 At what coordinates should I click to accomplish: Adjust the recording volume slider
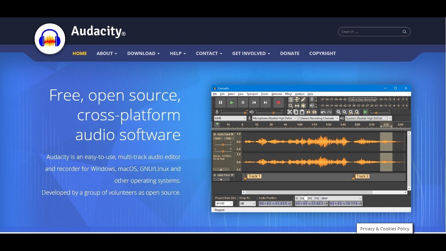pos(234,113)
